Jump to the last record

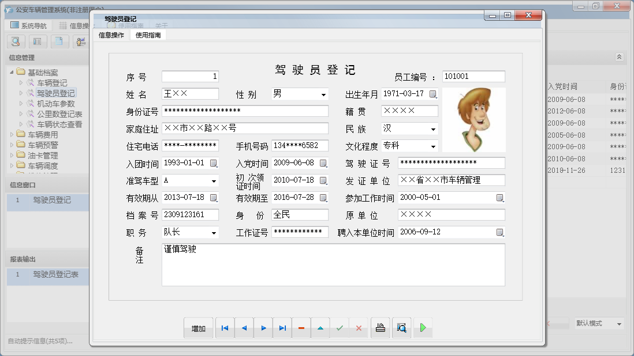(x=282, y=328)
